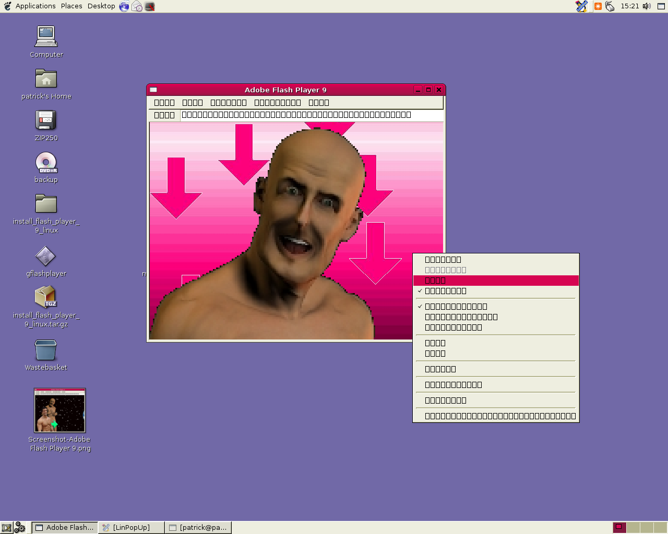Click the Flash Player window menu icon in title bar
This screenshot has width=668, height=534.
tap(153, 90)
